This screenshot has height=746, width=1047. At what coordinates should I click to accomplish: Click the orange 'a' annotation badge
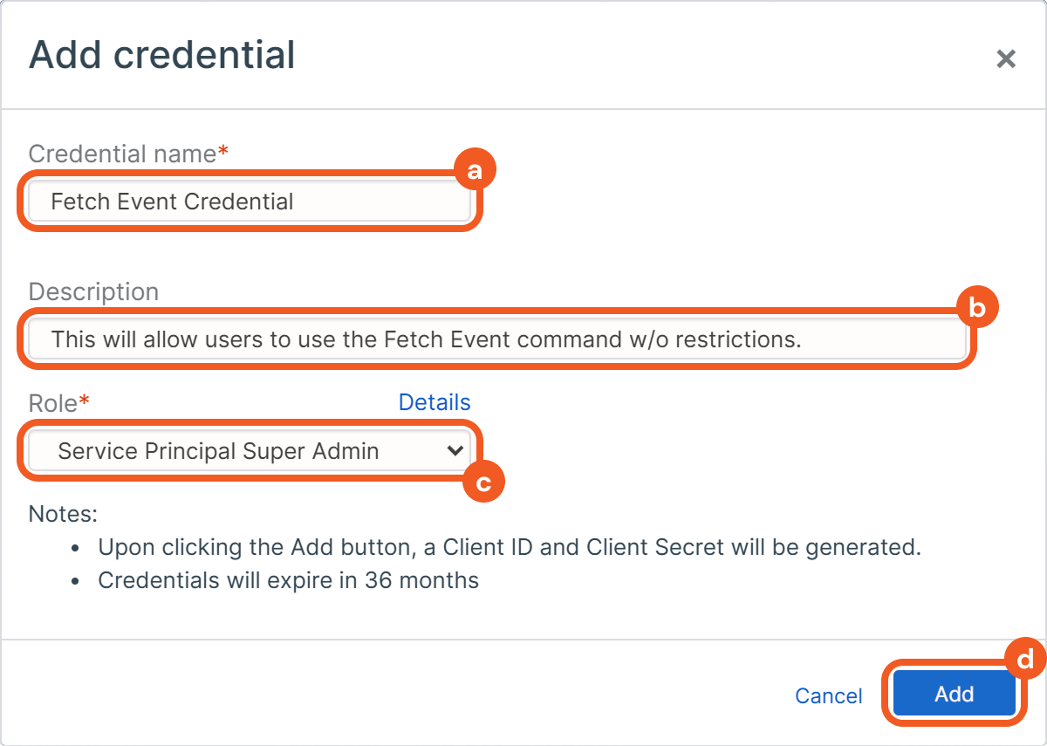point(475,172)
